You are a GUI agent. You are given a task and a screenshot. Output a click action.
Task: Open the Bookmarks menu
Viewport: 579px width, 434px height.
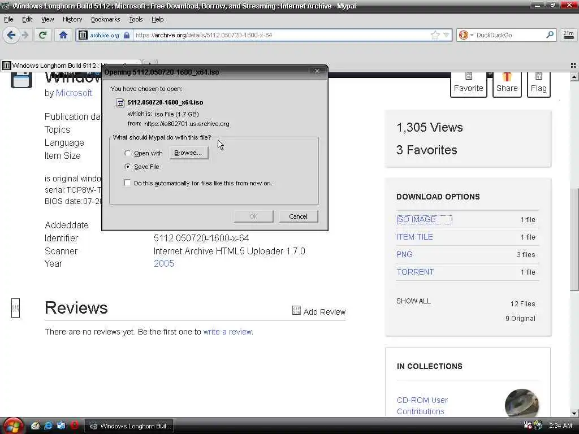coord(105,20)
